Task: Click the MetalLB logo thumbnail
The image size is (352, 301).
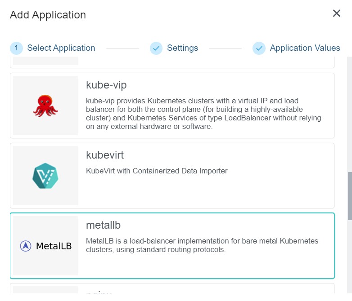Action: coord(45,246)
